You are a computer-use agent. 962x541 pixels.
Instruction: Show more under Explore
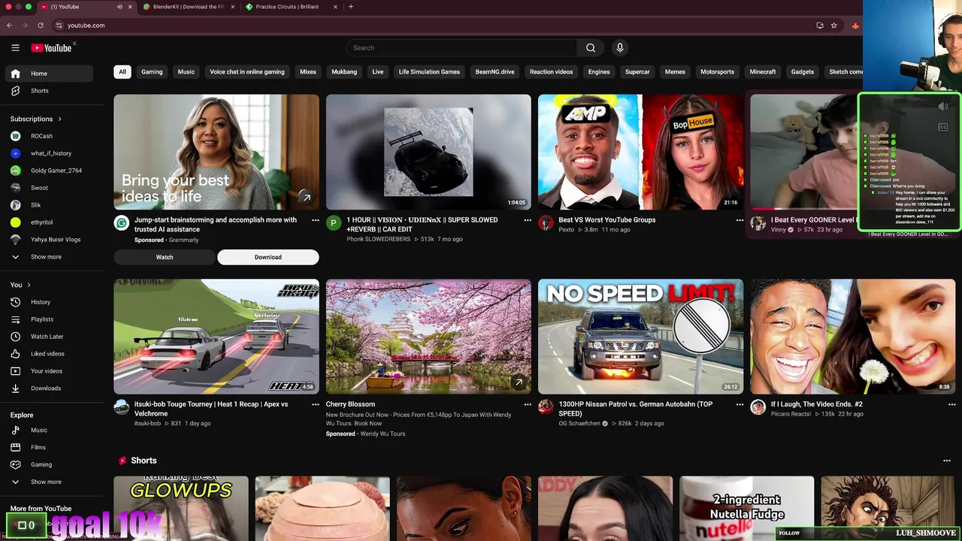pos(50,482)
